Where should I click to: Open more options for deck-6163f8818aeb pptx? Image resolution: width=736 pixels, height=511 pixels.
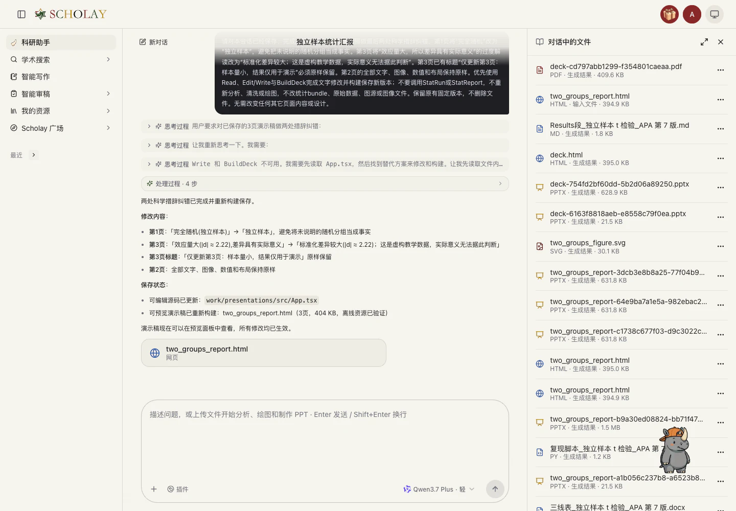(x=721, y=217)
